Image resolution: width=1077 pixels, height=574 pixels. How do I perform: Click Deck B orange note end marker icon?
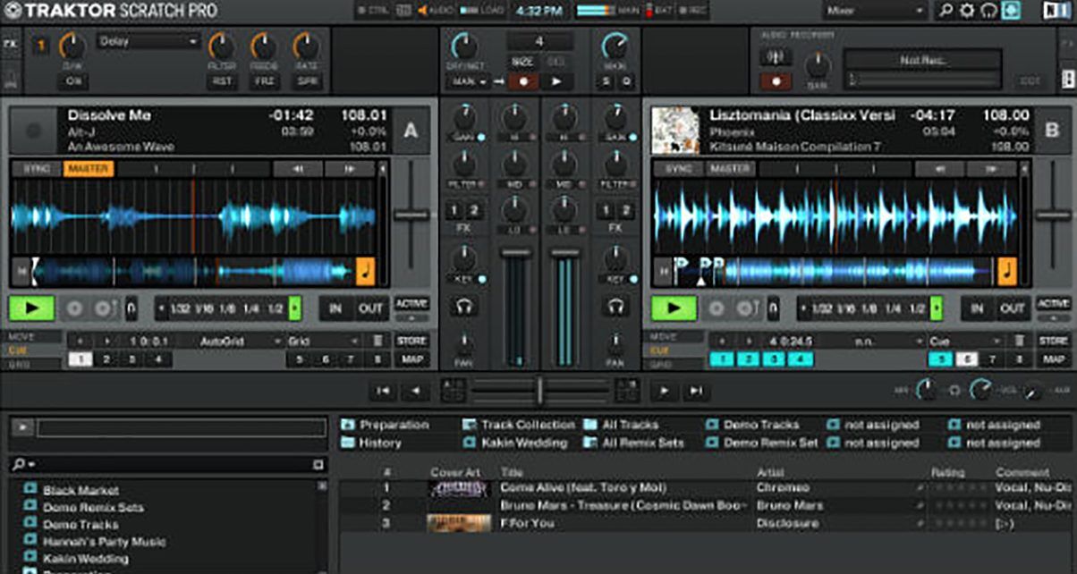click(x=1007, y=271)
